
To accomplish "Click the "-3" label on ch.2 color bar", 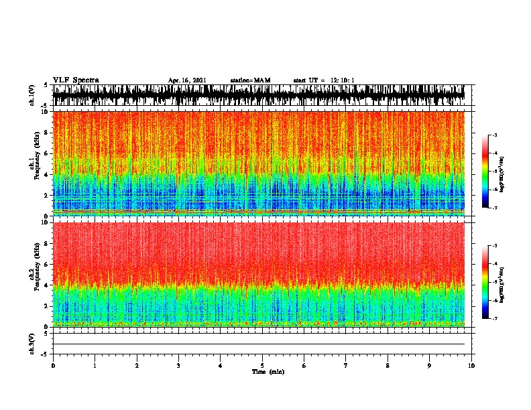I will pos(494,246).
